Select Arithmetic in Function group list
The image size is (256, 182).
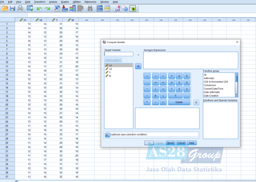(209, 78)
